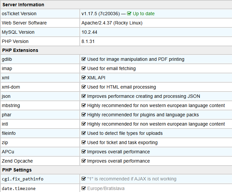Click the phar extension check icon

coord(83,115)
